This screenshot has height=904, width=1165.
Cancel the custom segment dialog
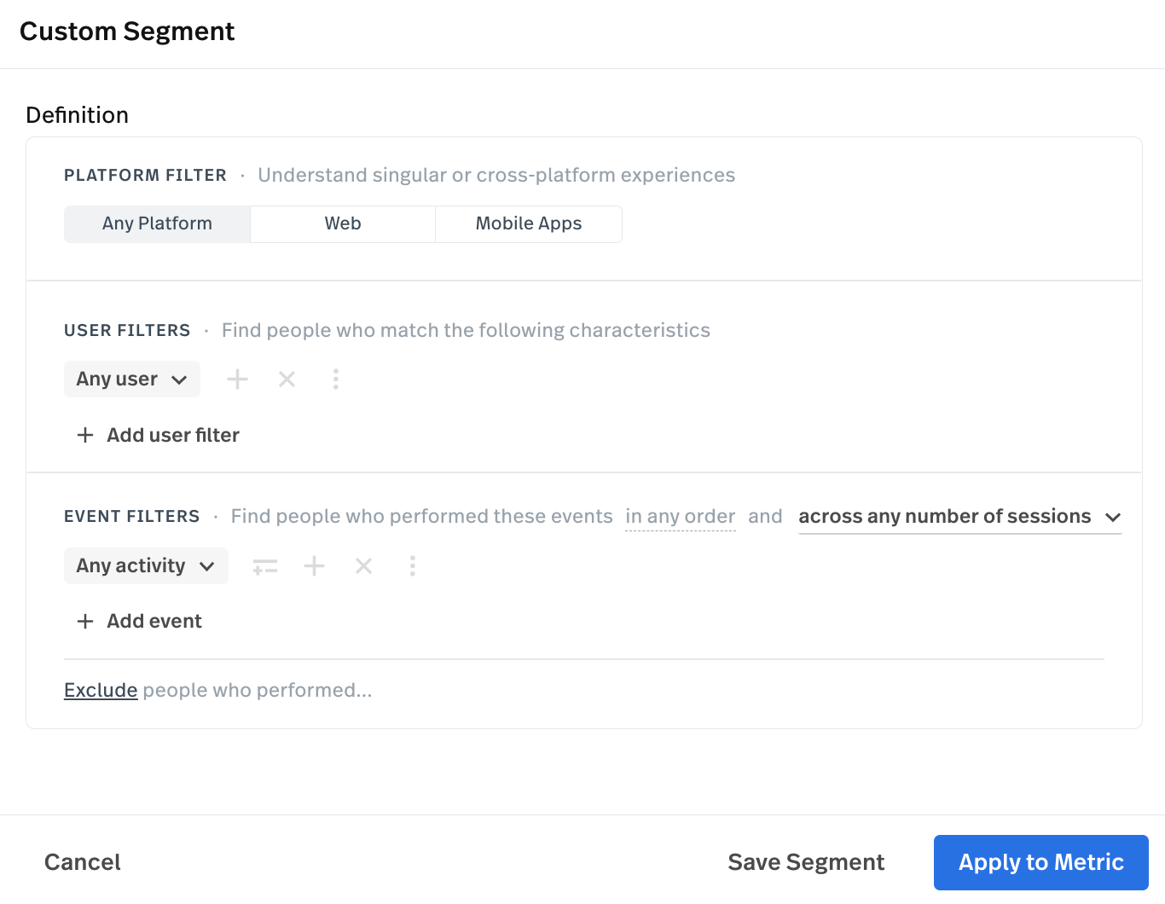pyautogui.click(x=83, y=862)
